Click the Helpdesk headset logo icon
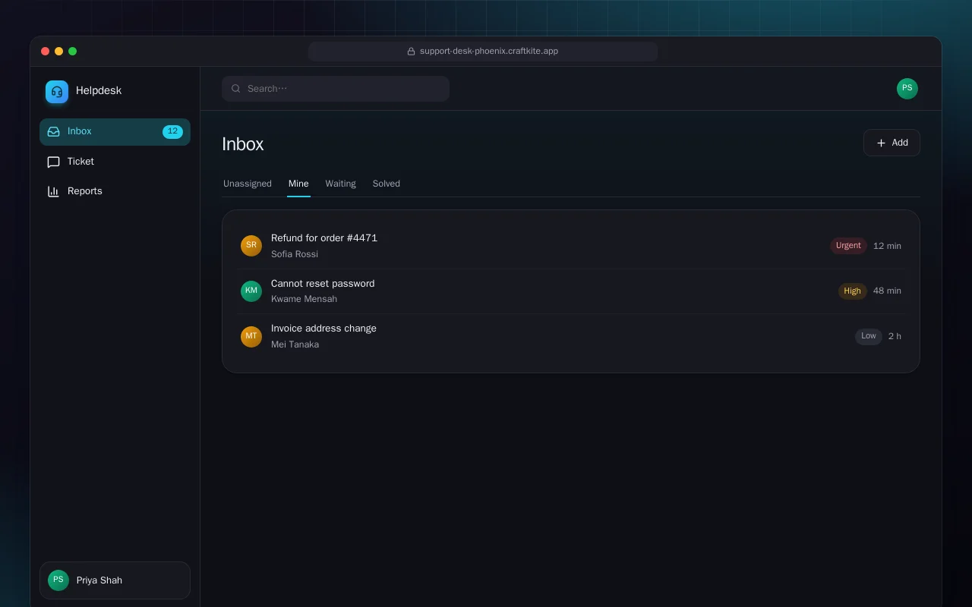 (57, 92)
